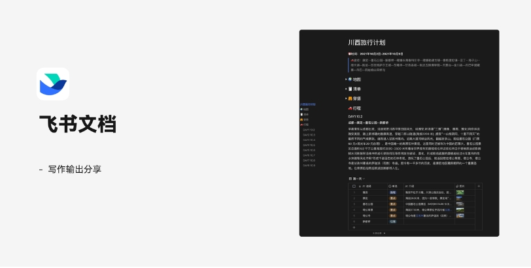
Task: Go to DAY4 10.5 in outline
Action: 309,145
